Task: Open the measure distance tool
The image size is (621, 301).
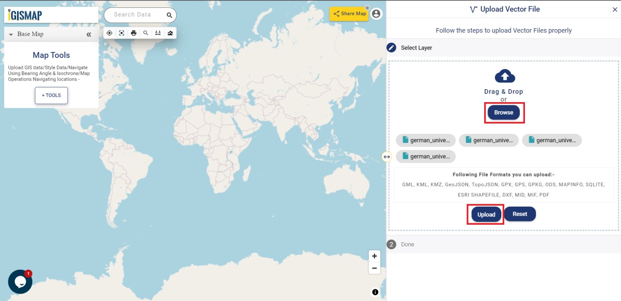Action: [x=158, y=33]
